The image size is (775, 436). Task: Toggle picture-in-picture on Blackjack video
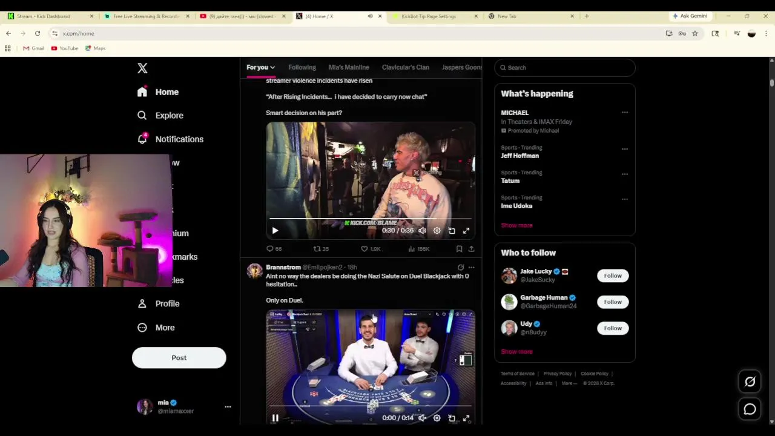coord(452,418)
